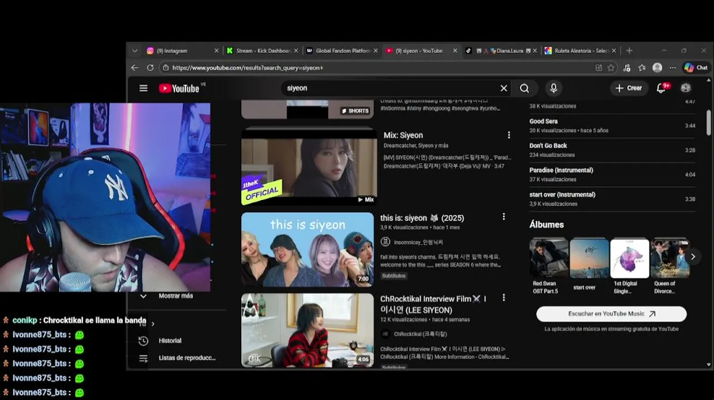Viewport: 714px width, 400px height.
Task: Open the 1st Digital Single album
Action: tap(629, 258)
